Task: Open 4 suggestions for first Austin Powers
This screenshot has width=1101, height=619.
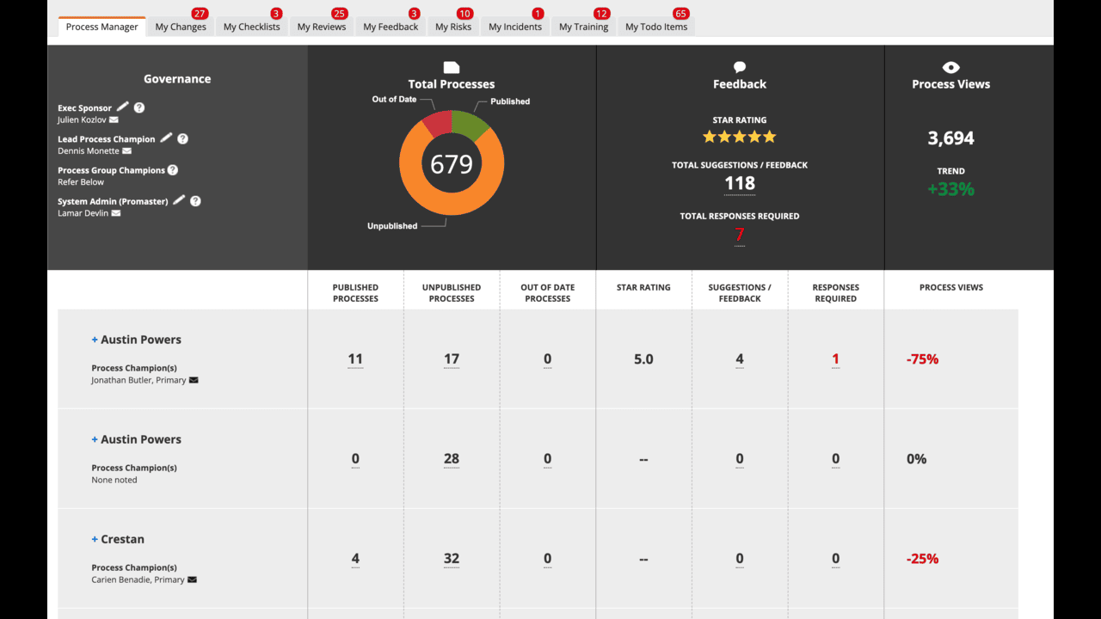Action: (x=740, y=359)
